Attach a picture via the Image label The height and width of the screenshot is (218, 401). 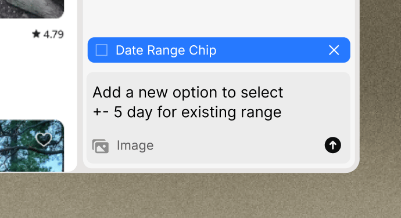[135, 146]
